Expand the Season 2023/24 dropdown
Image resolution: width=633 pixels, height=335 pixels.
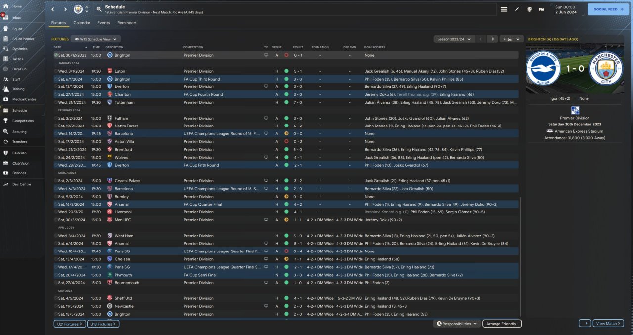coord(453,39)
